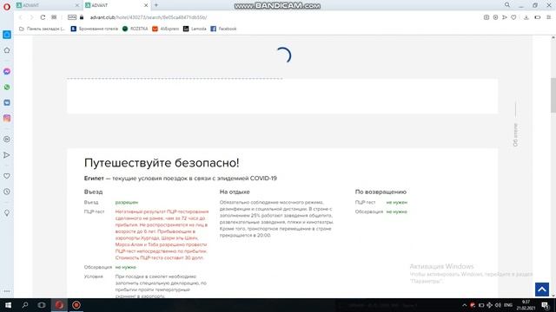Open the AliExpress bookmark
Viewport: 556px width, 312px height.
click(166, 29)
